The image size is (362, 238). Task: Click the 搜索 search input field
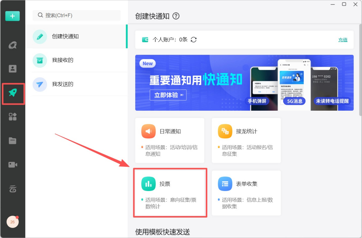pos(77,15)
